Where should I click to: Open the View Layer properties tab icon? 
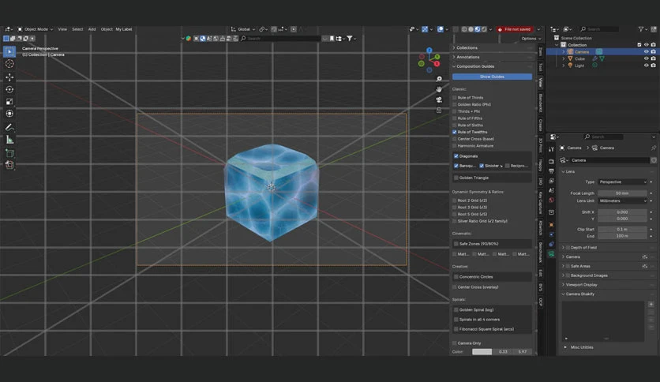tap(551, 181)
